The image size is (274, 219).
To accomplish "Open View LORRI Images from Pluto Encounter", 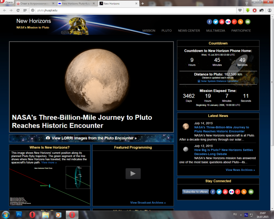I will 91,138.
